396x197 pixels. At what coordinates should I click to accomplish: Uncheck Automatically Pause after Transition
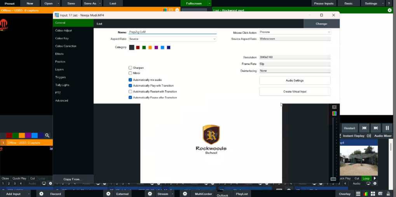click(x=130, y=98)
